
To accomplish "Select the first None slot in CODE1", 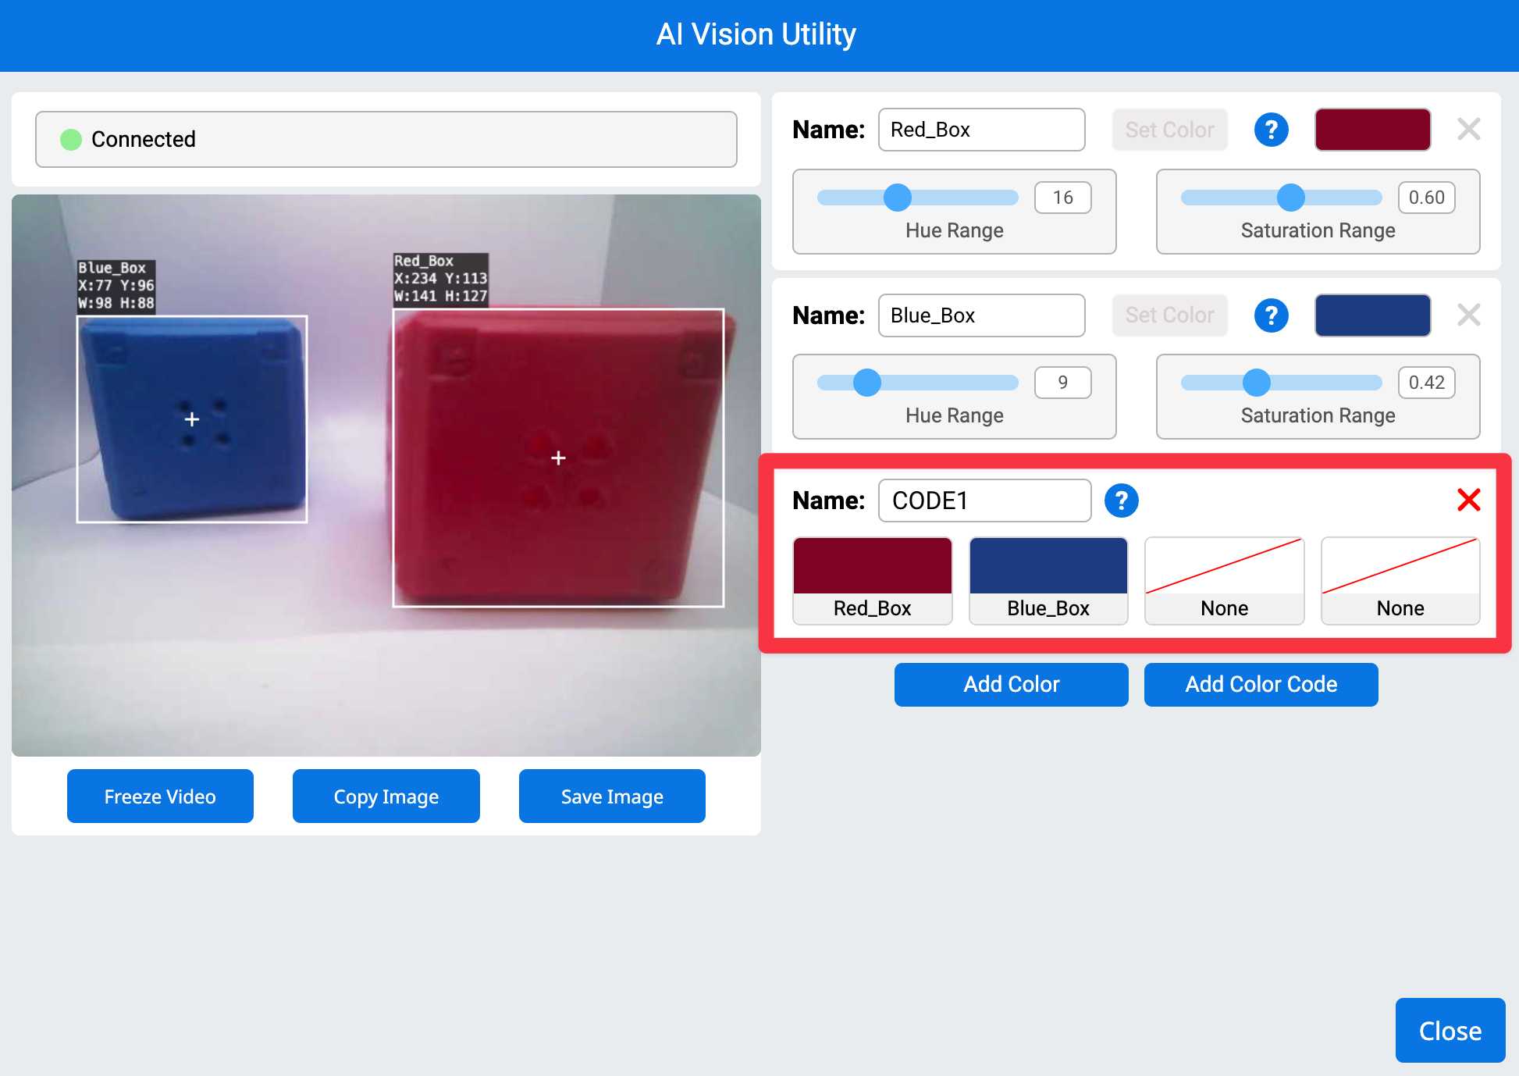I will pyautogui.click(x=1224, y=581).
